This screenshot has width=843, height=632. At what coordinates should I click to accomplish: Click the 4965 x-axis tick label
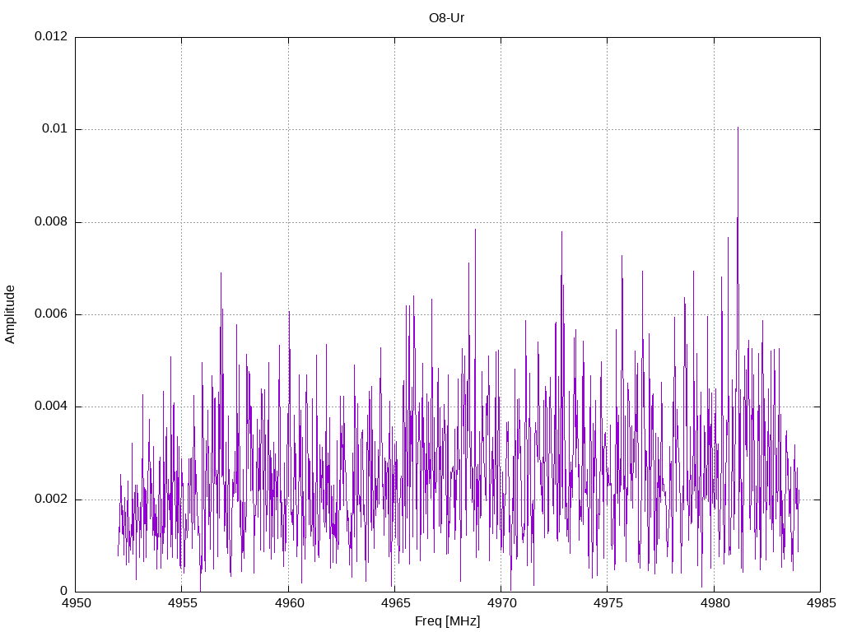coord(395,603)
